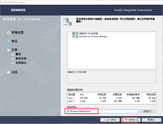Click the 剩余空间 column header
This screenshot has height=124, width=163.
click(x=151, y=95)
